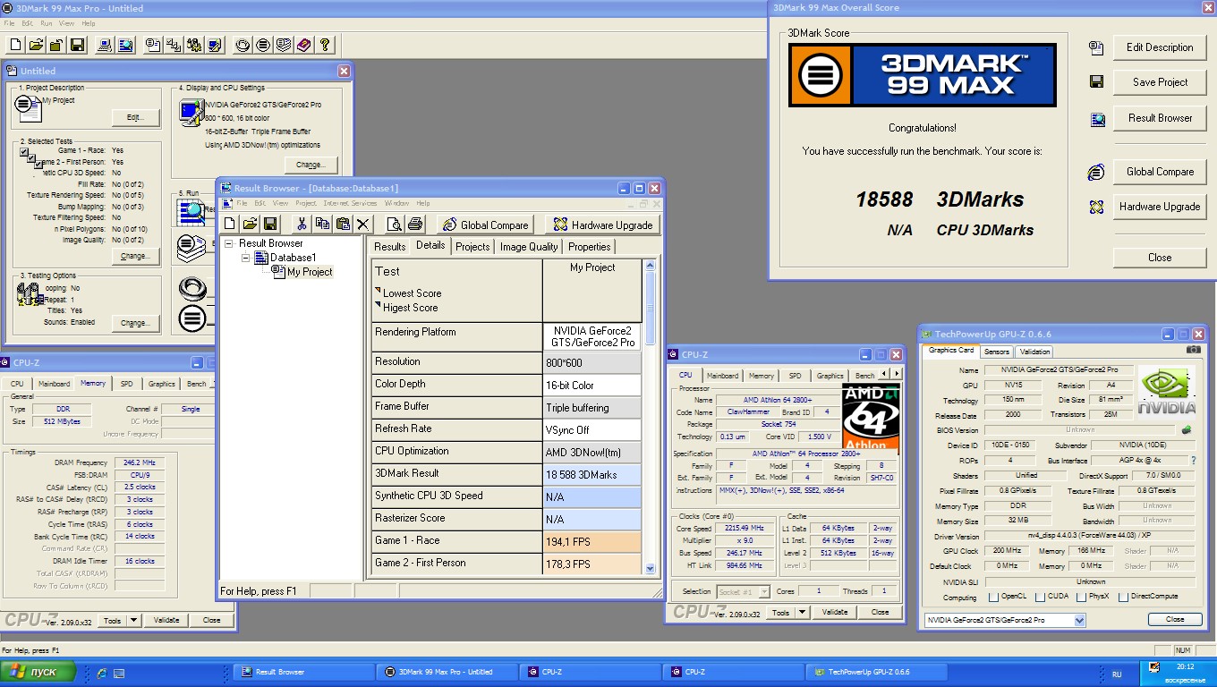Click the Open folder icon in 3DMark toolbar
The image size is (1217, 687).
(36, 44)
